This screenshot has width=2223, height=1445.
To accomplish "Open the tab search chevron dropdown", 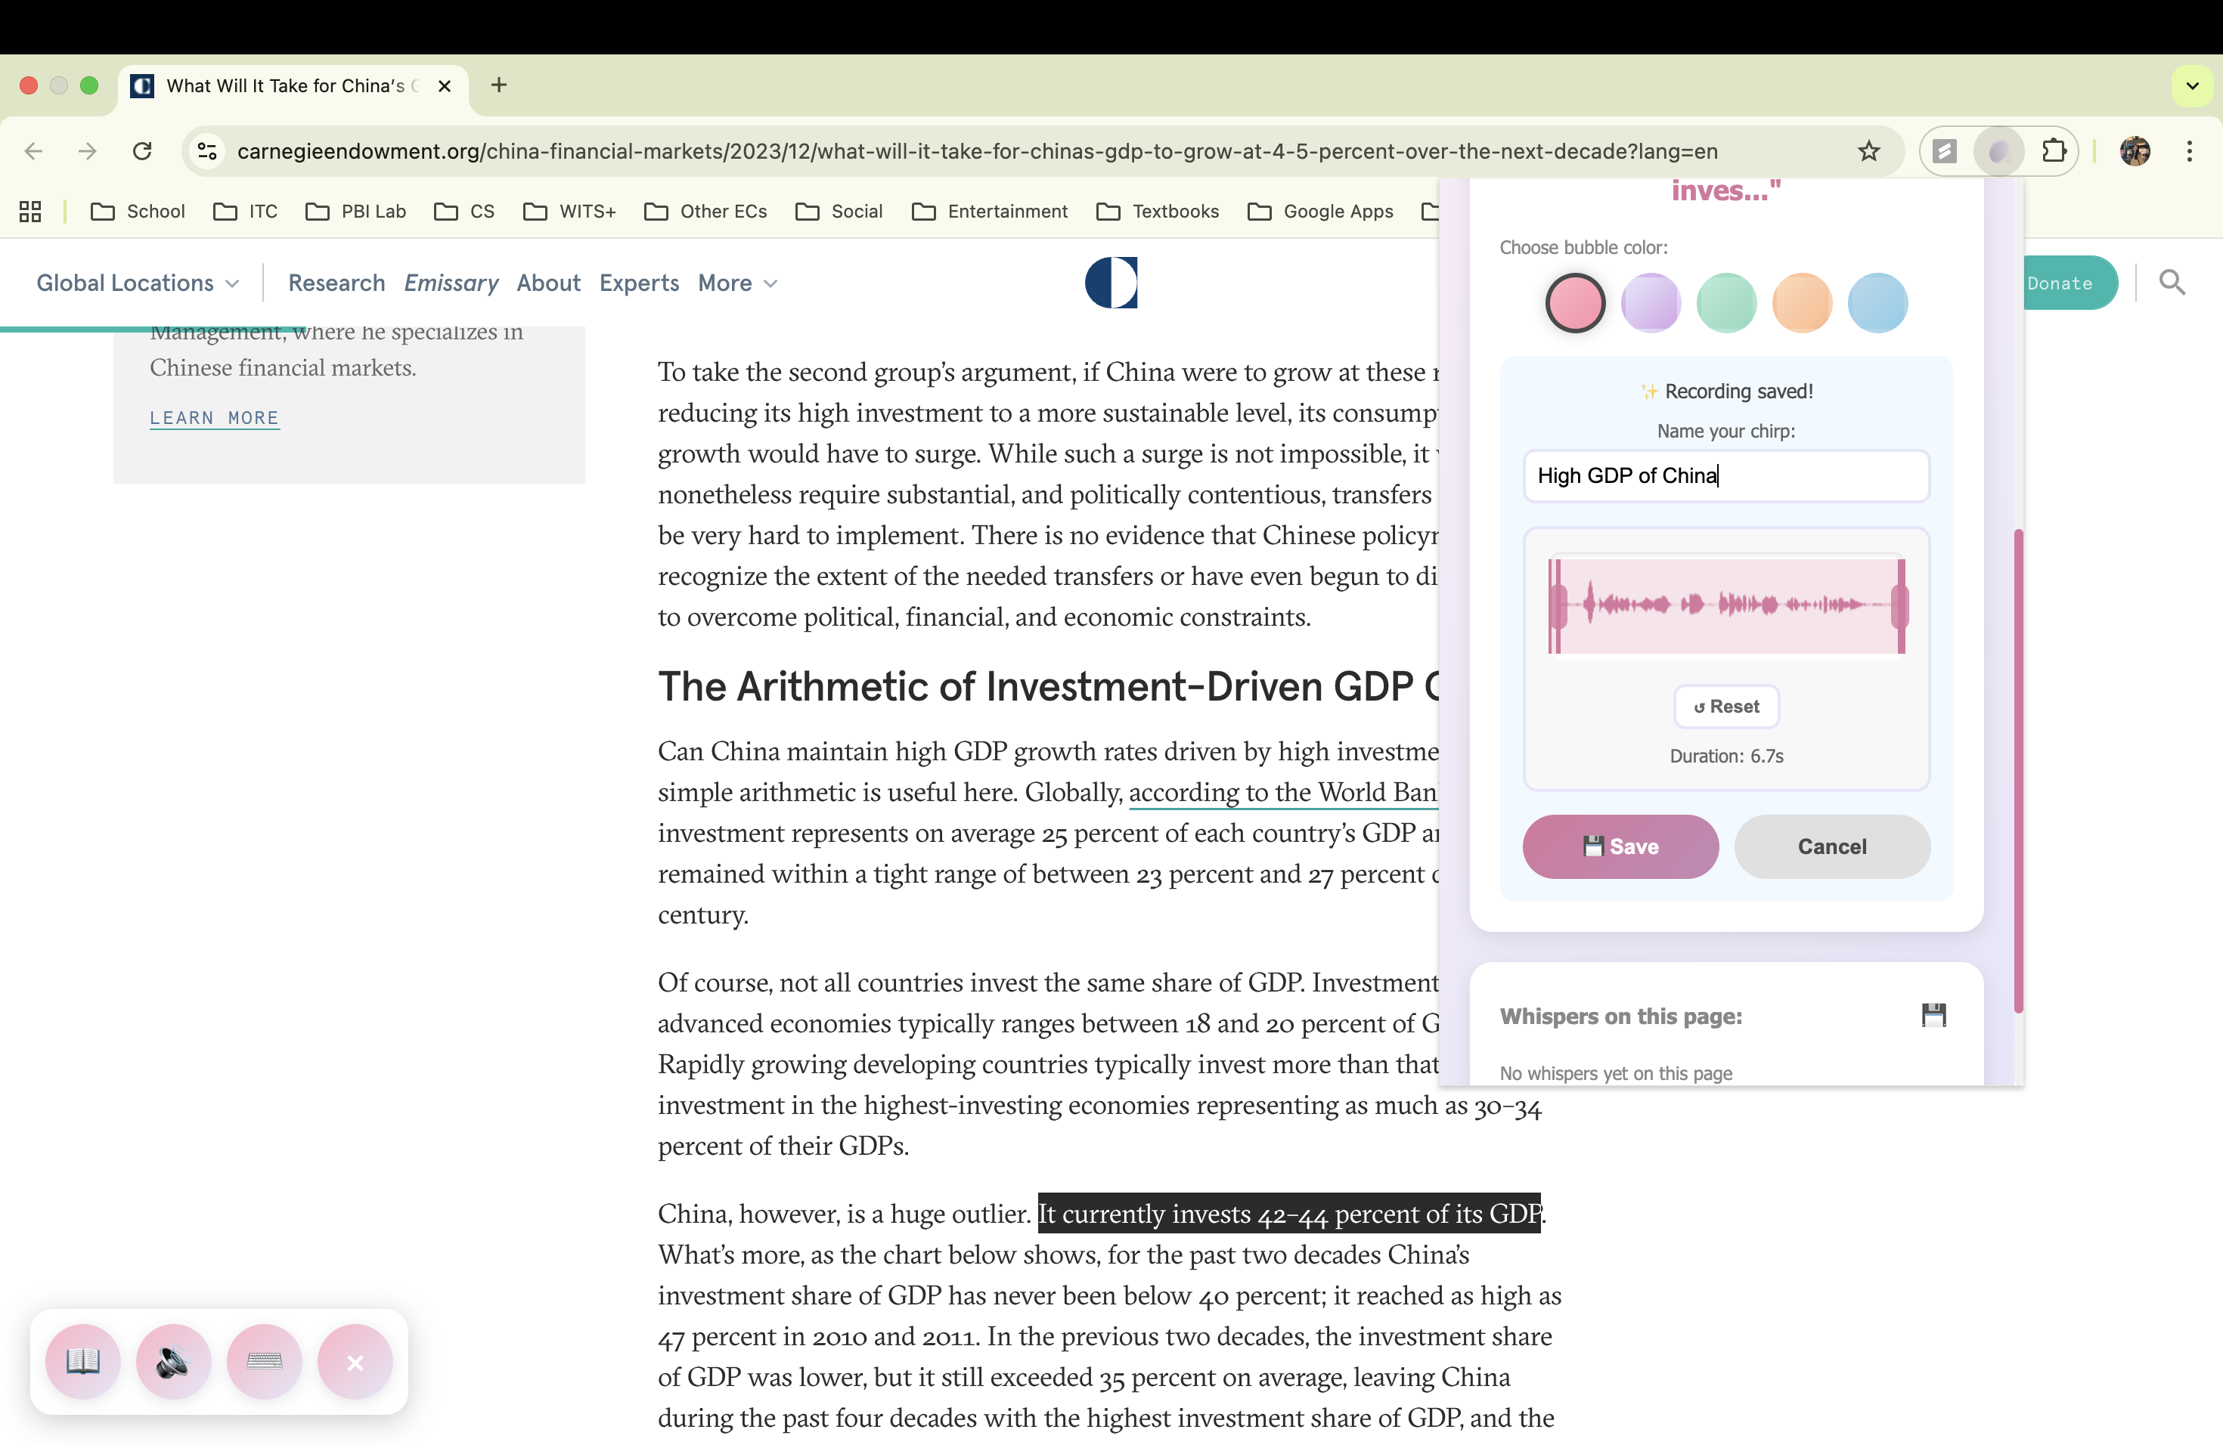I will point(2192,86).
